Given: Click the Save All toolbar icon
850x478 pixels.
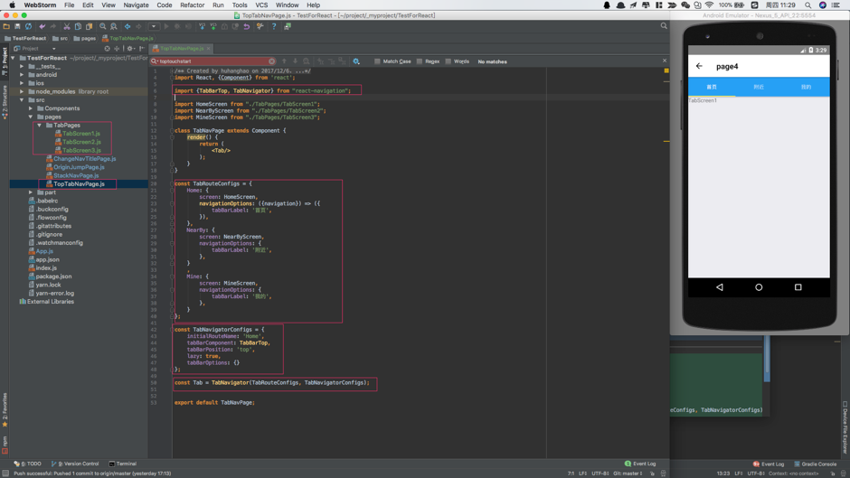Looking at the screenshot, I should coord(17,26).
